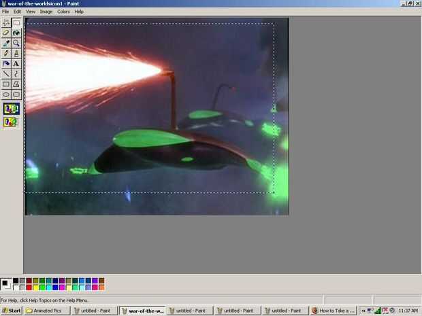Viewport: 422px width, 316px height.
Task: Open the Edit menu
Action: 17,12
